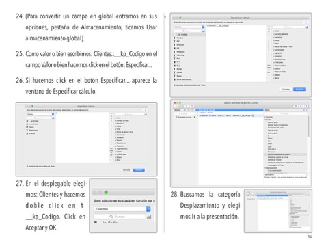Select Ir a la presentación step
The image size is (328, 246).
[x=275, y=170]
